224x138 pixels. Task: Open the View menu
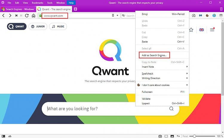pyautogui.click(x=25, y=3)
